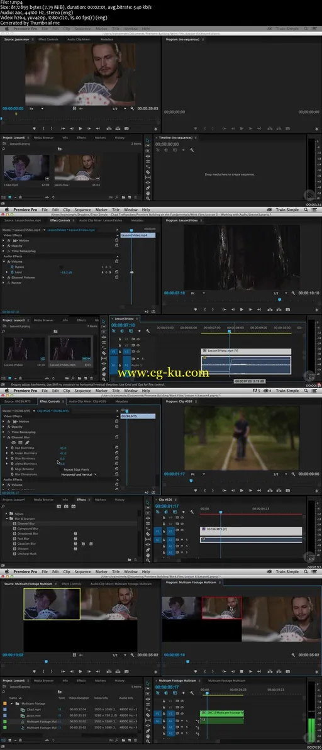This screenshot has height=750, width=322.
Task: Select yellow-outlined camera angle in Multicam source
Action: pos(52,603)
